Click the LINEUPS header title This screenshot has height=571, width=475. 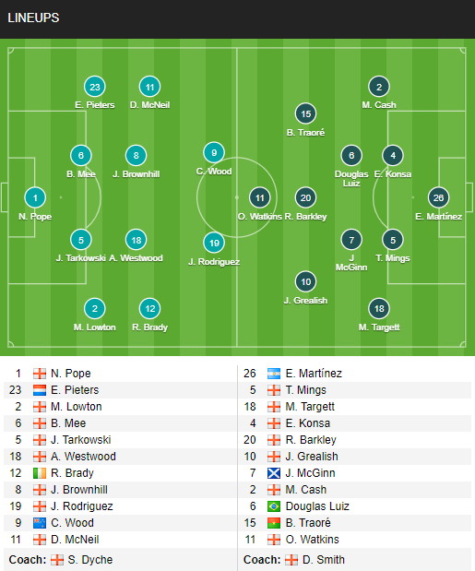[33, 18]
